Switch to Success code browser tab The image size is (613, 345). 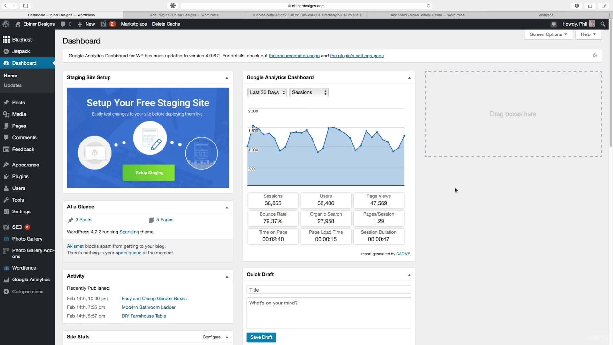[306, 15]
